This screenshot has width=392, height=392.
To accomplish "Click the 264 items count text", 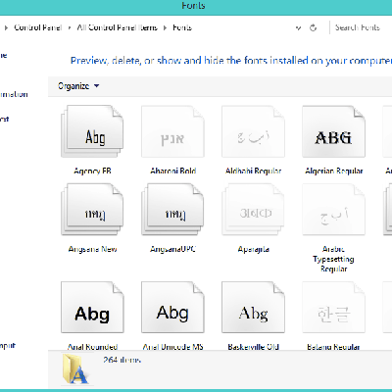I will tap(122, 360).
